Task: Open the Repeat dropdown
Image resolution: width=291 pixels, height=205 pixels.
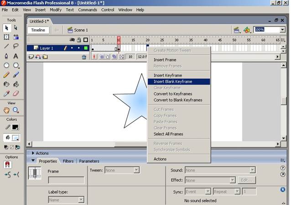Action: coord(237,191)
